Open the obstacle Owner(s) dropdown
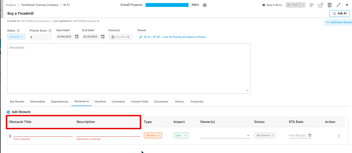This screenshot has height=153, width=352. coord(225,135)
